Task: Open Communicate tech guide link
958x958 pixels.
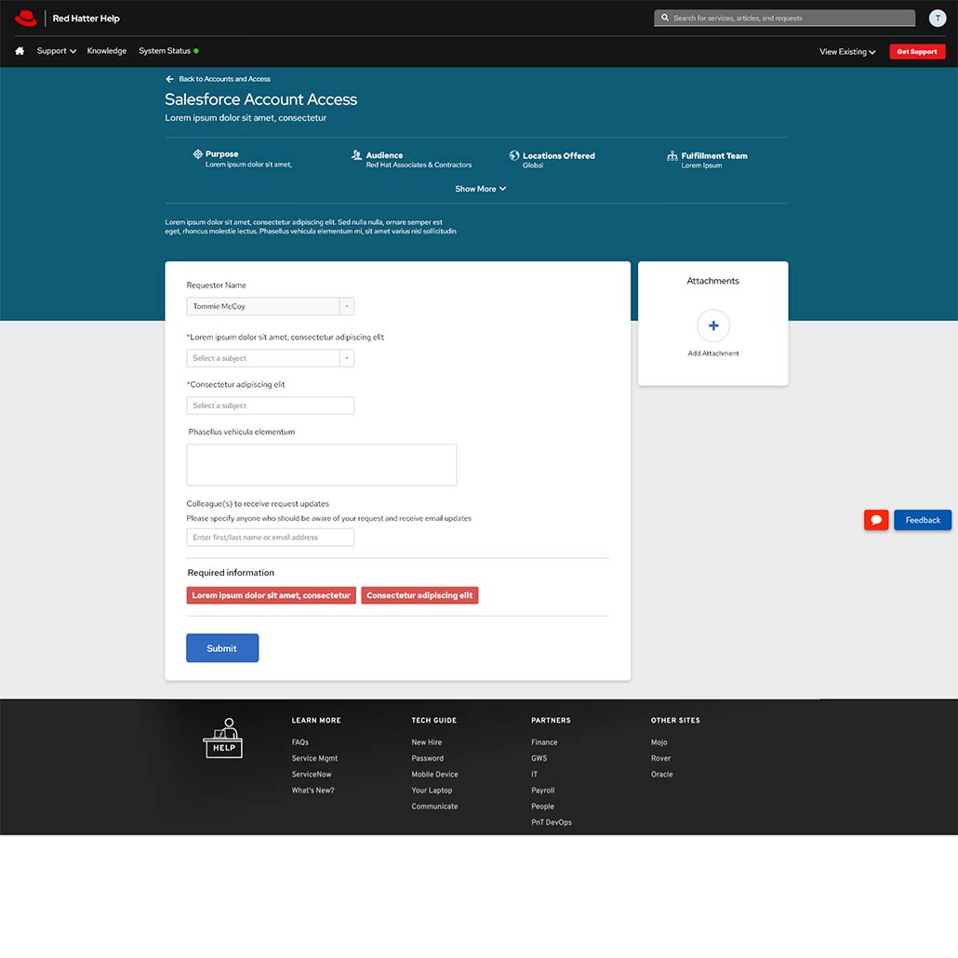Action: pos(434,806)
